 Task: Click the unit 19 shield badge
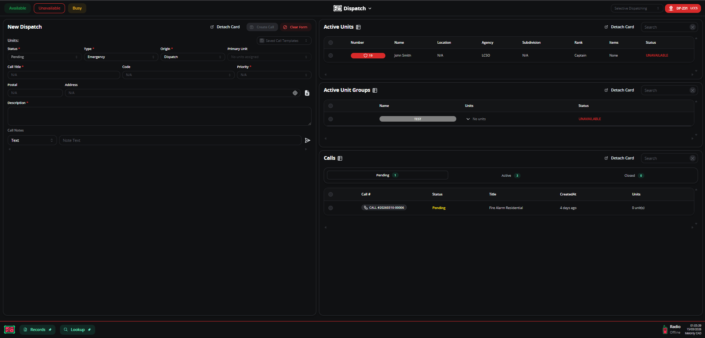(x=368, y=55)
